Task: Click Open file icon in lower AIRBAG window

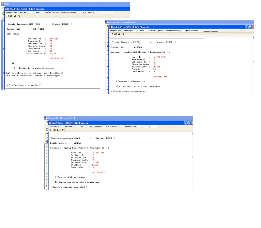Action: coord(54,130)
